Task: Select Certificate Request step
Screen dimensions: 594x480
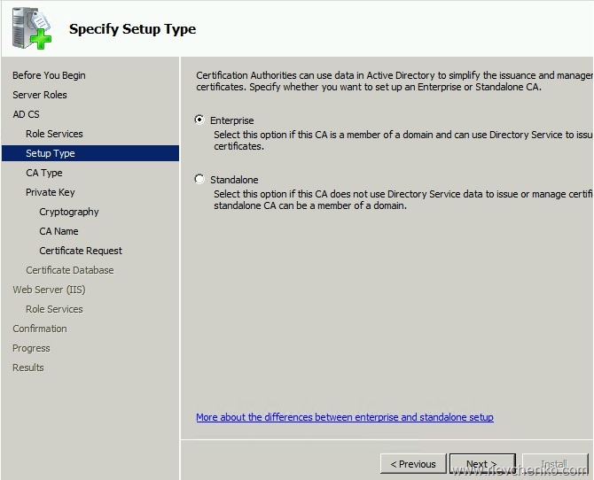Action: [81, 251]
